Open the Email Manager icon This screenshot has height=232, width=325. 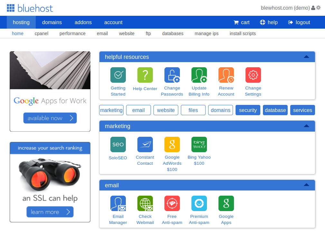(118, 203)
